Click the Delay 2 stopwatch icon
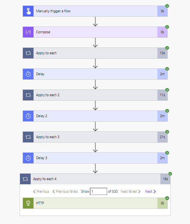The image size is (190, 224). pyautogui.click(x=28, y=116)
